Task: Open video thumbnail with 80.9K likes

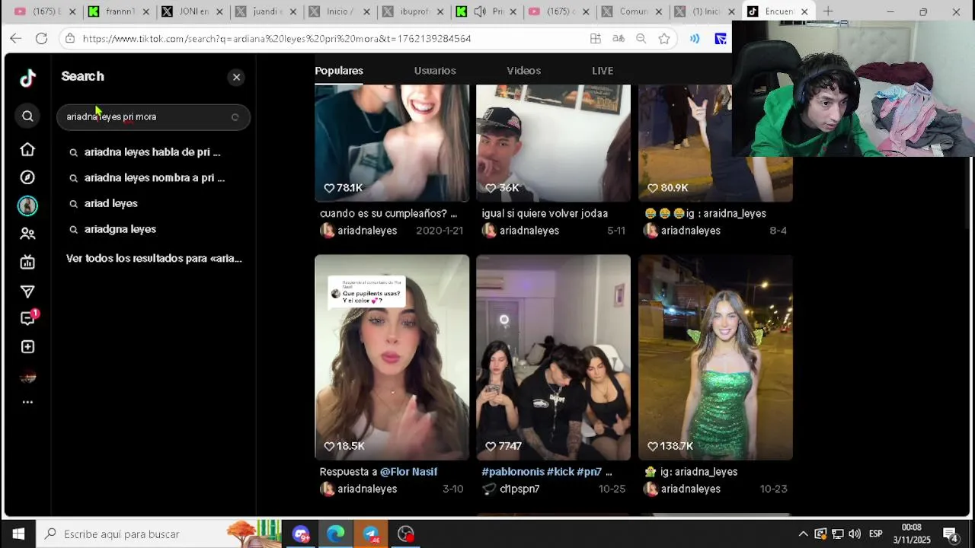Action: [x=715, y=143]
